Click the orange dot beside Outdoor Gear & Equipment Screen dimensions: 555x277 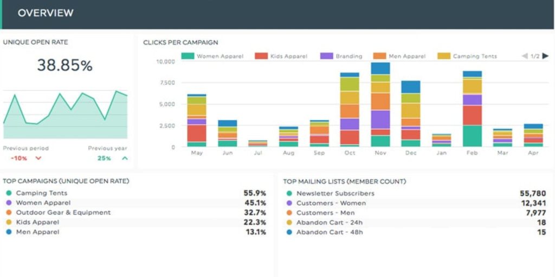pyautogui.click(x=8, y=213)
